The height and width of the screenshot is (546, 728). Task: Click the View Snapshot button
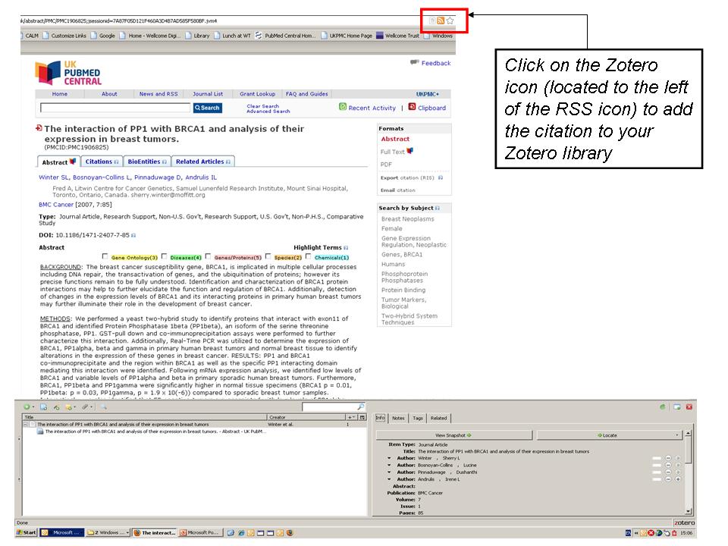coord(453,435)
